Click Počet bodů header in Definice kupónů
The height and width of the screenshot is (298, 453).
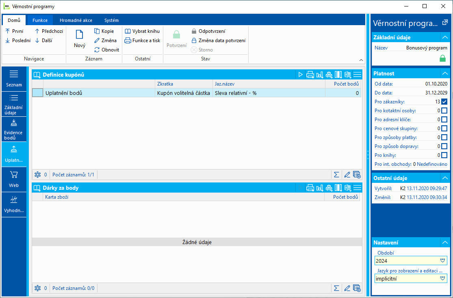tap(343, 84)
